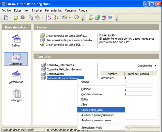Screen dimensions: 162x132
Task: Click the Total de Peliculas column header
Action: pos(138,74)
